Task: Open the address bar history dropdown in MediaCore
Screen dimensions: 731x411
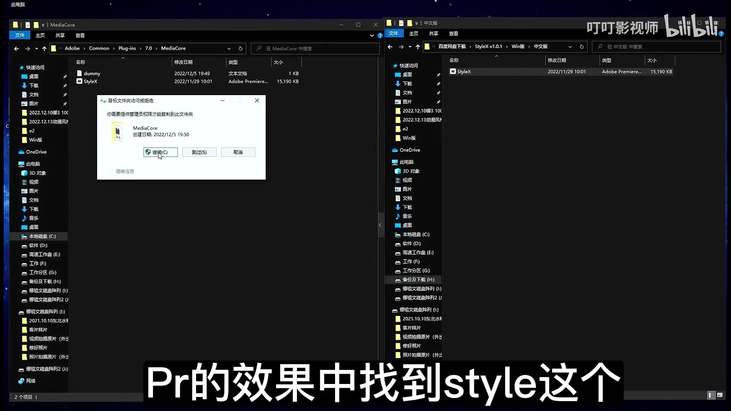Action: pos(229,48)
